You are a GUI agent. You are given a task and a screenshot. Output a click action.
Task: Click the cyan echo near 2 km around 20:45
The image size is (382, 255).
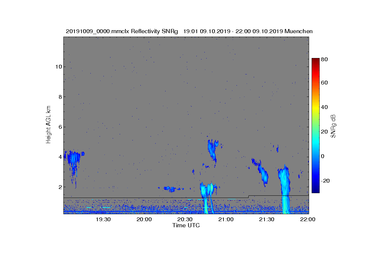click(x=208, y=191)
